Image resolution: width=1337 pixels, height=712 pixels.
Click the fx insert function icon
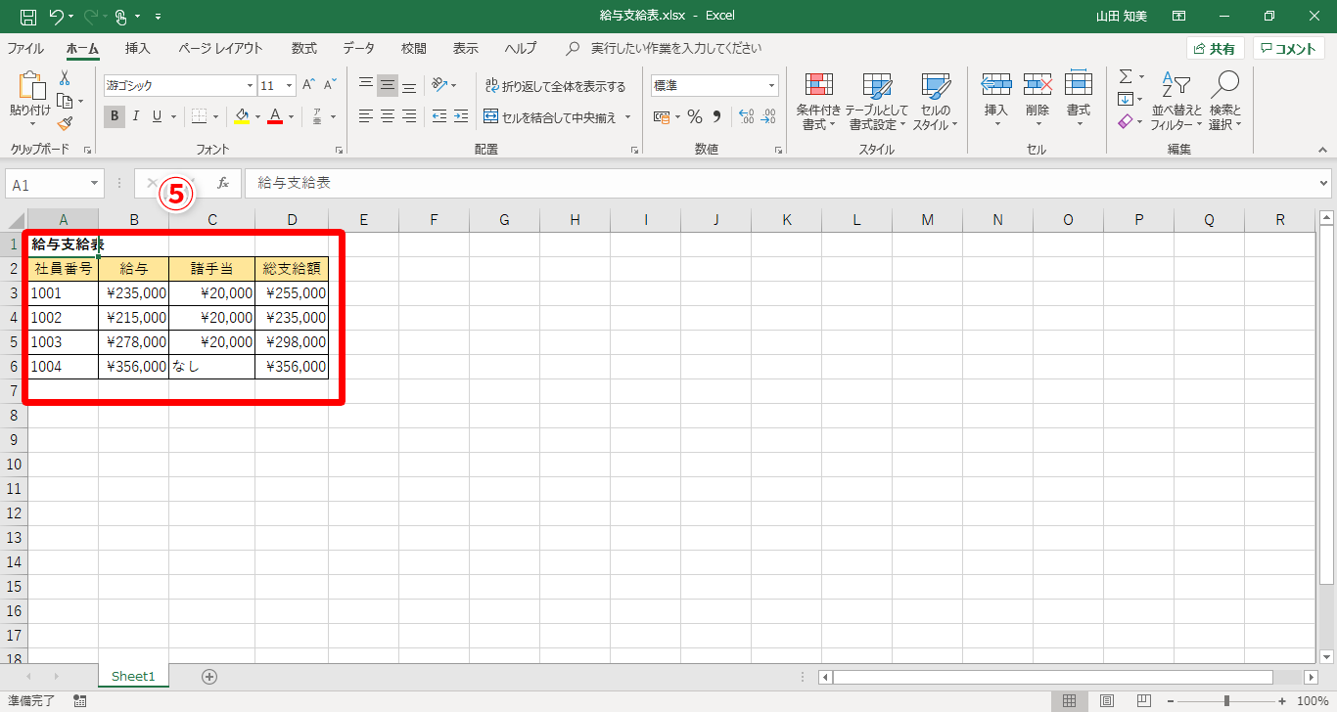223,183
